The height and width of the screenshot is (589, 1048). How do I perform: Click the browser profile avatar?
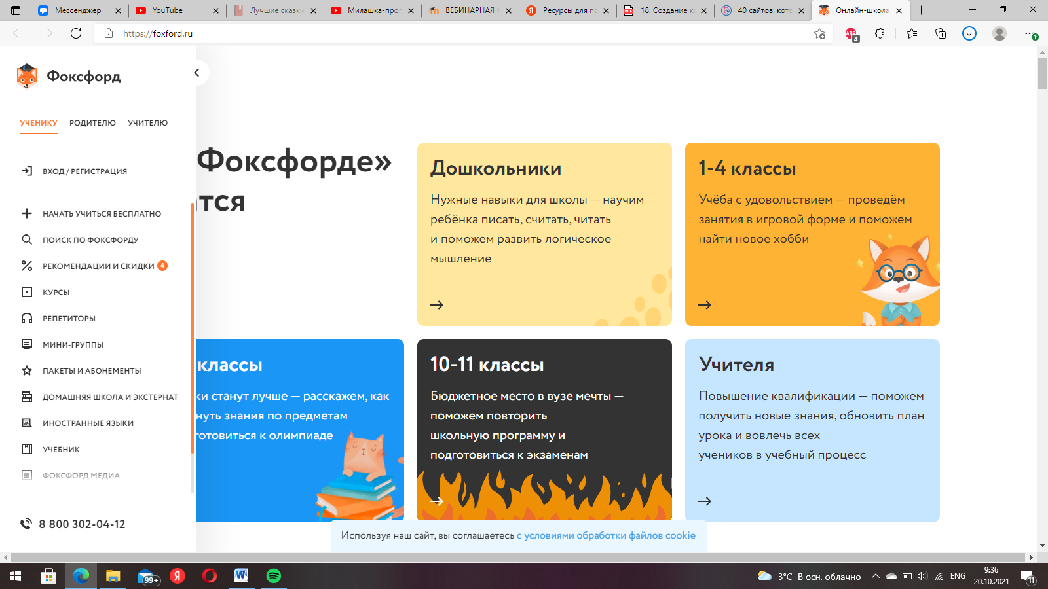(x=999, y=33)
